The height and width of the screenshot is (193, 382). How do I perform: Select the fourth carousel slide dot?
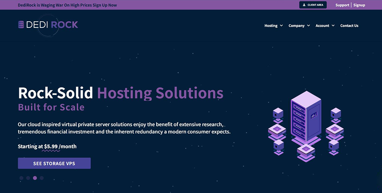(x=42, y=178)
